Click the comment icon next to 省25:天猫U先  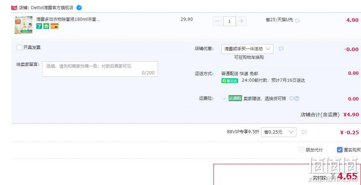point(297,21)
